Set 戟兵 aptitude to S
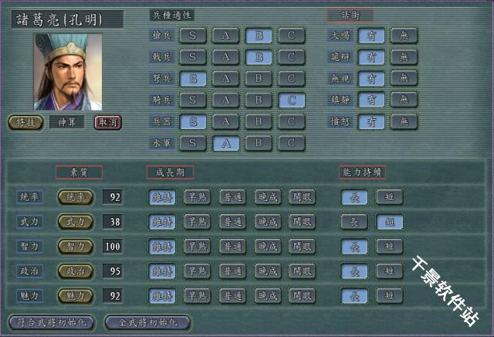Viewport: 494px width, 337px height. click(193, 57)
